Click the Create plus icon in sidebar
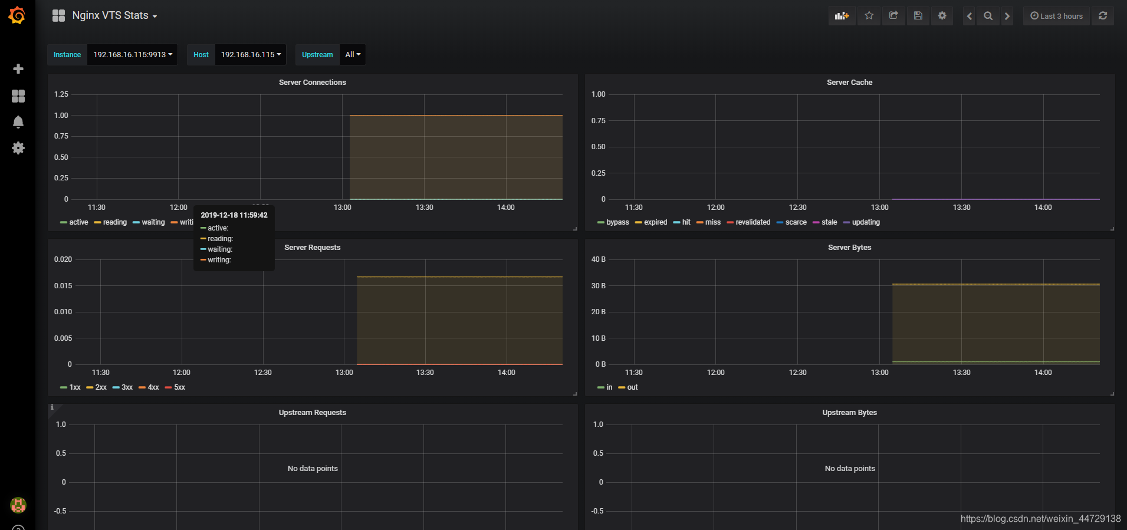The width and height of the screenshot is (1127, 530). tap(18, 69)
